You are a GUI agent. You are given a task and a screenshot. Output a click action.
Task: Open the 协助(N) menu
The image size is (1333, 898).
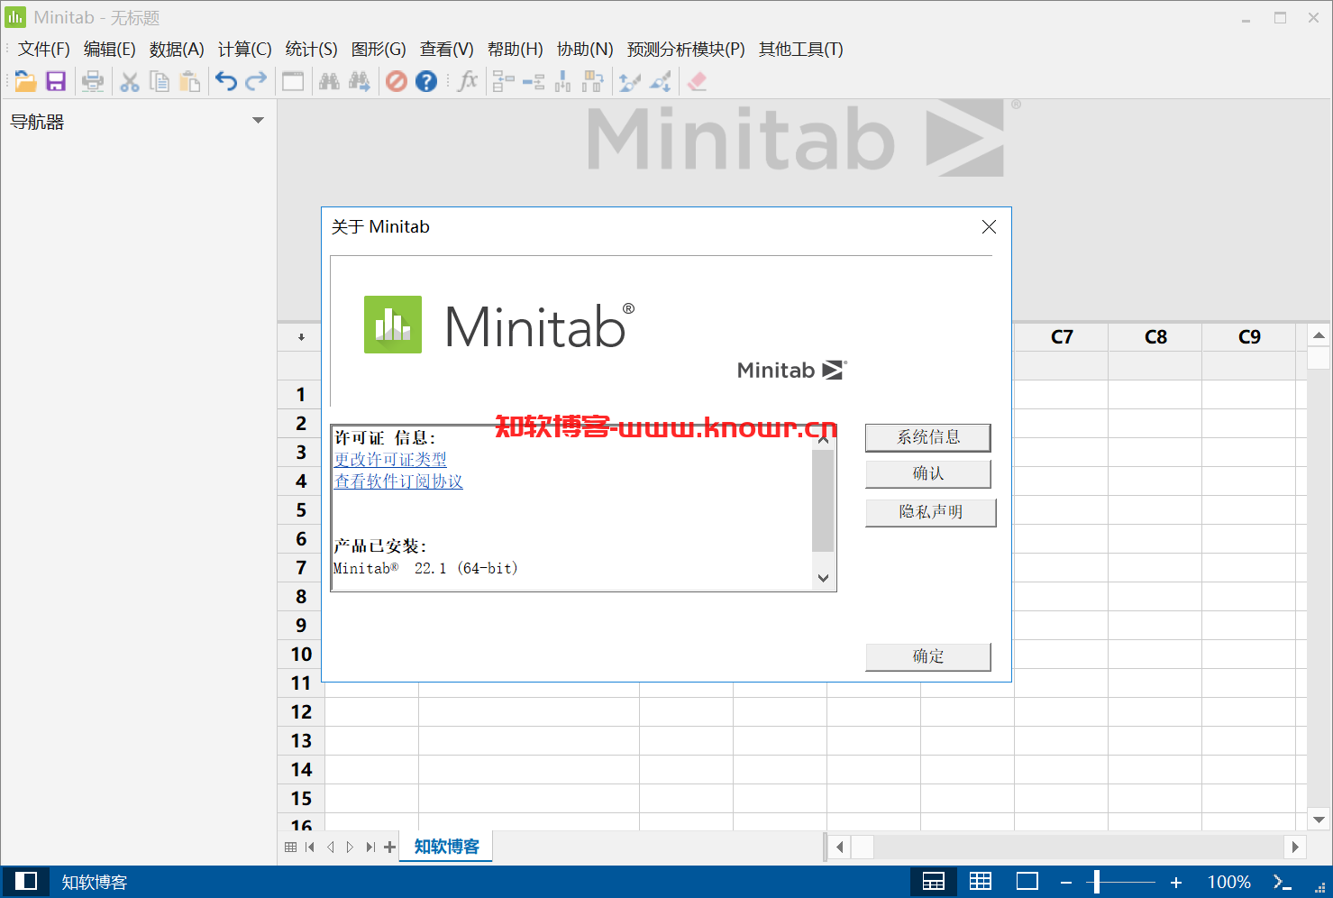click(585, 50)
